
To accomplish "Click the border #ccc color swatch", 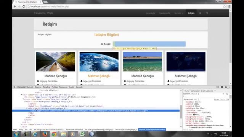I will point(206,121).
